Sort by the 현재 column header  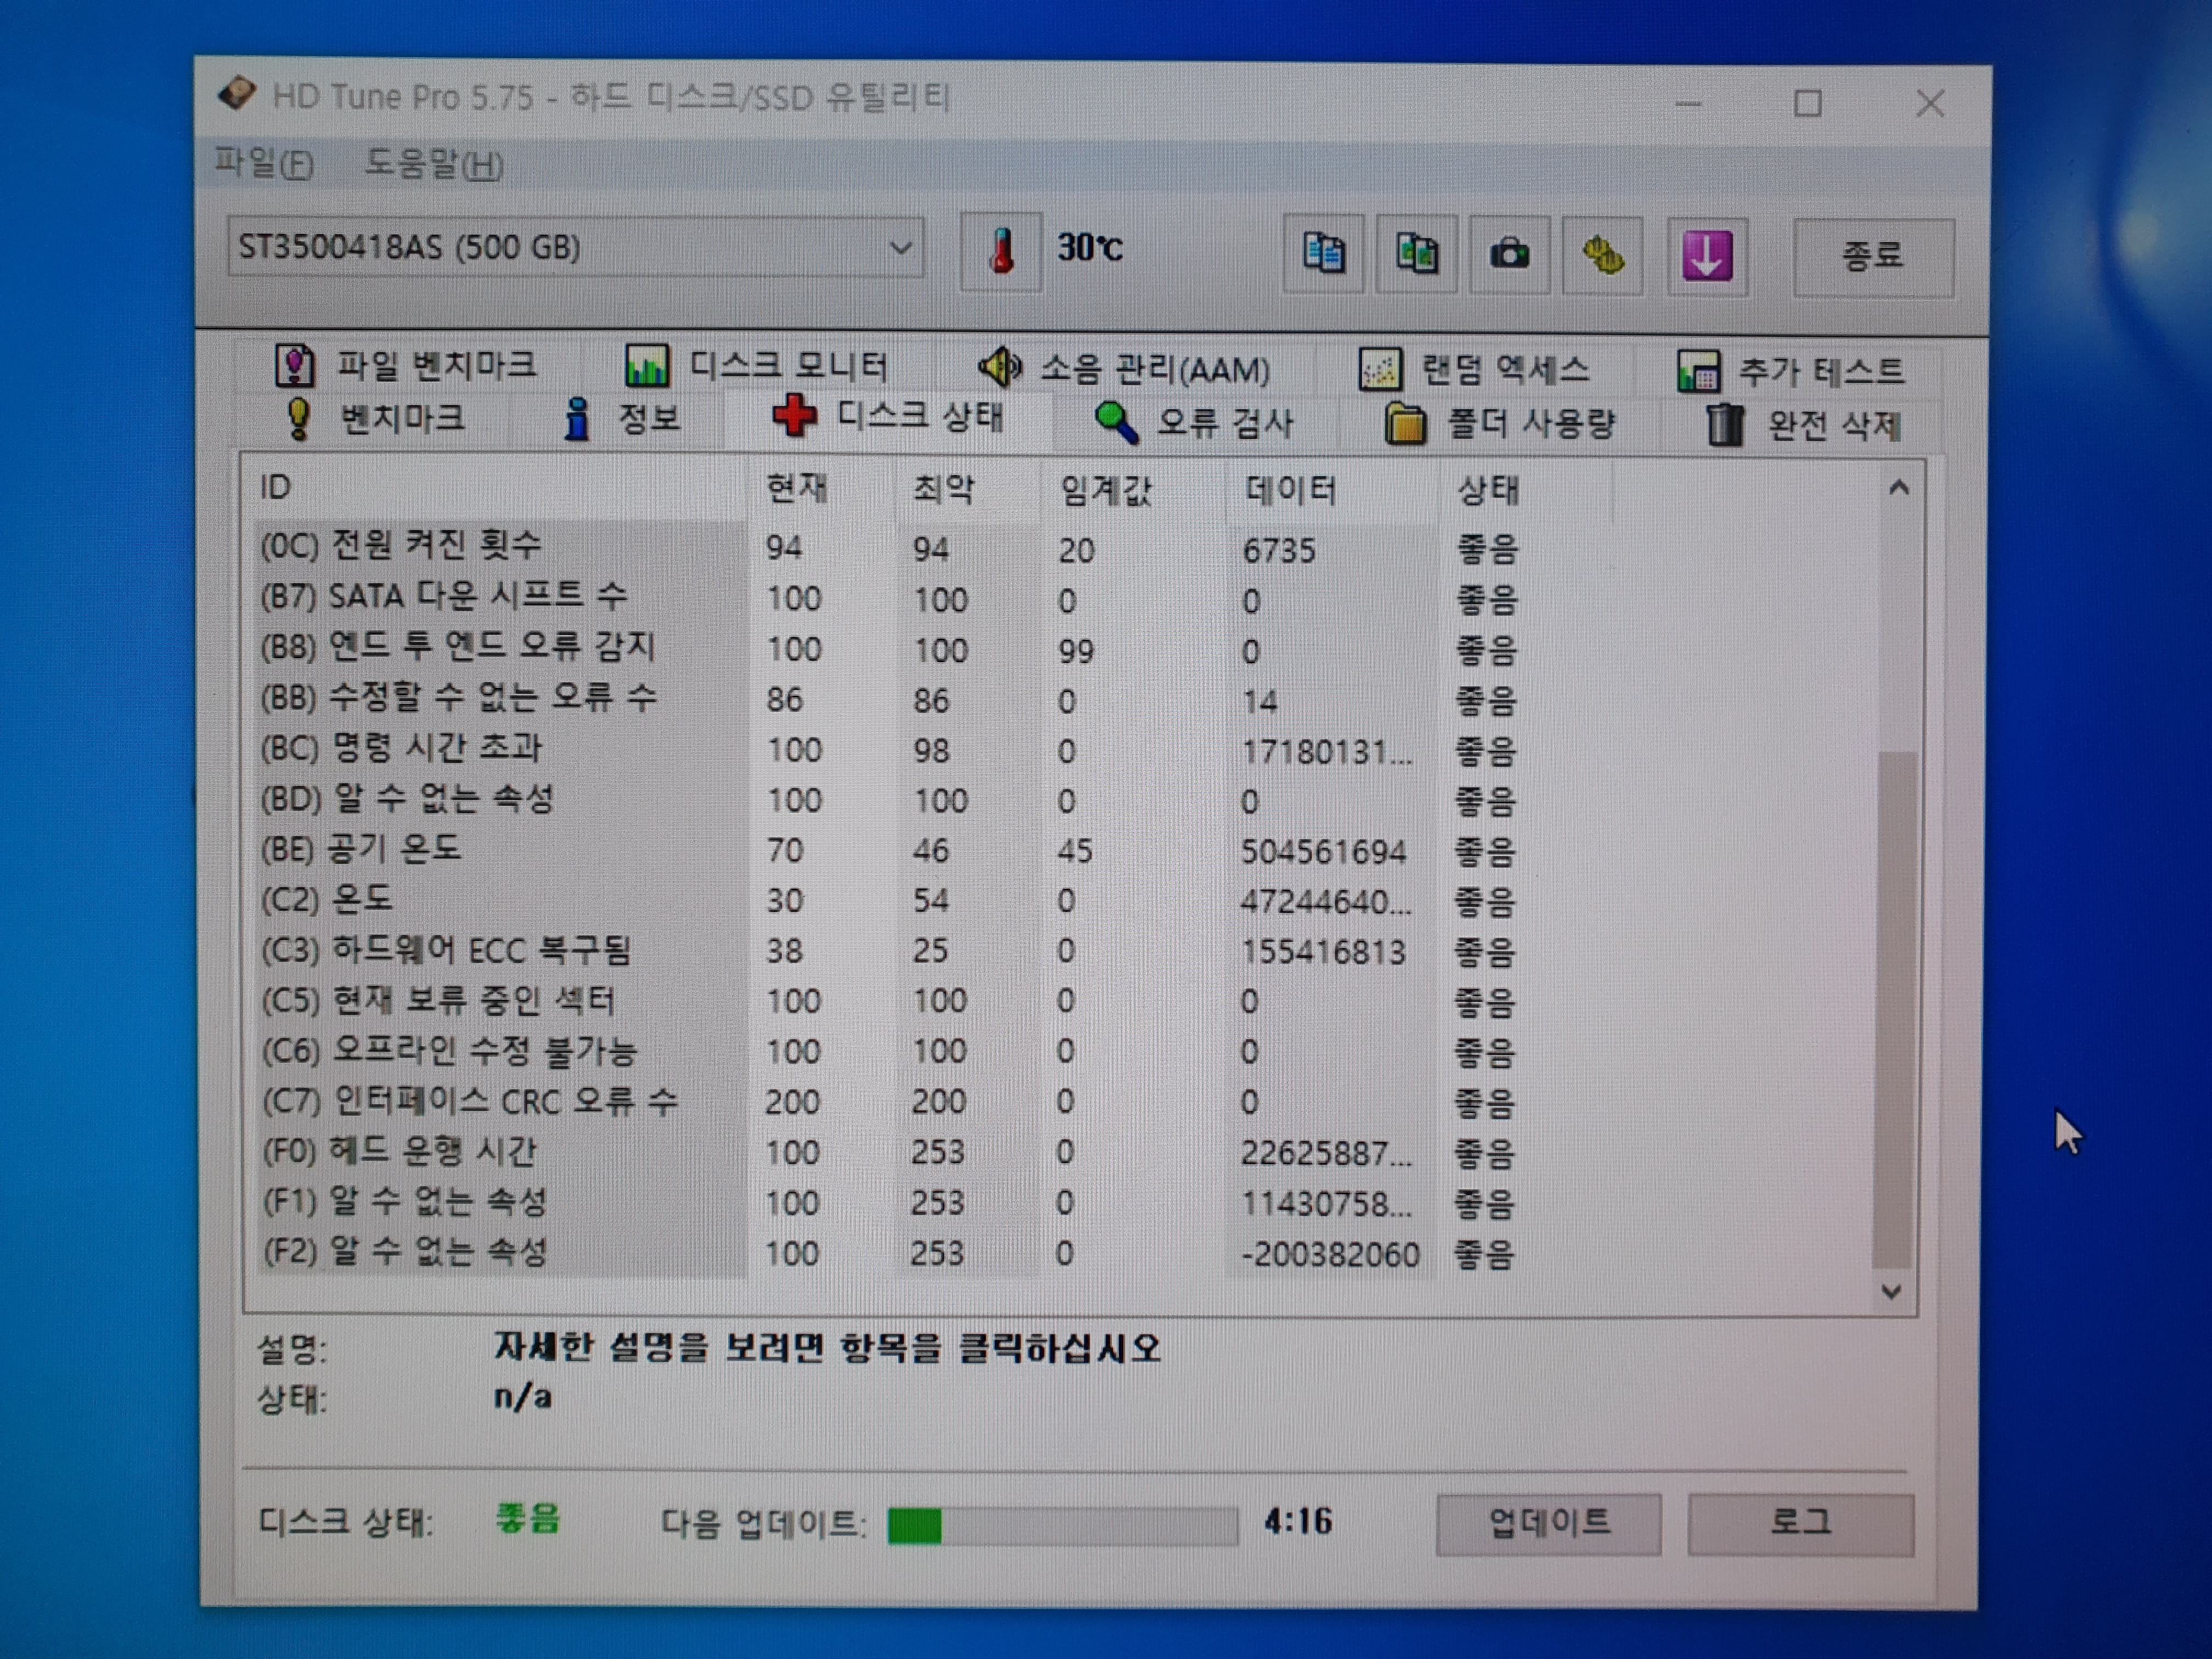tap(822, 488)
